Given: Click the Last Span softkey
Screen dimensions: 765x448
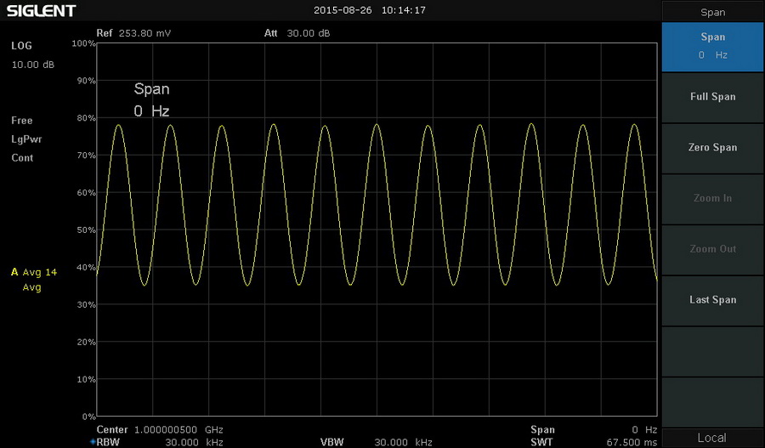Looking at the screenshot, I should (712, 300).
